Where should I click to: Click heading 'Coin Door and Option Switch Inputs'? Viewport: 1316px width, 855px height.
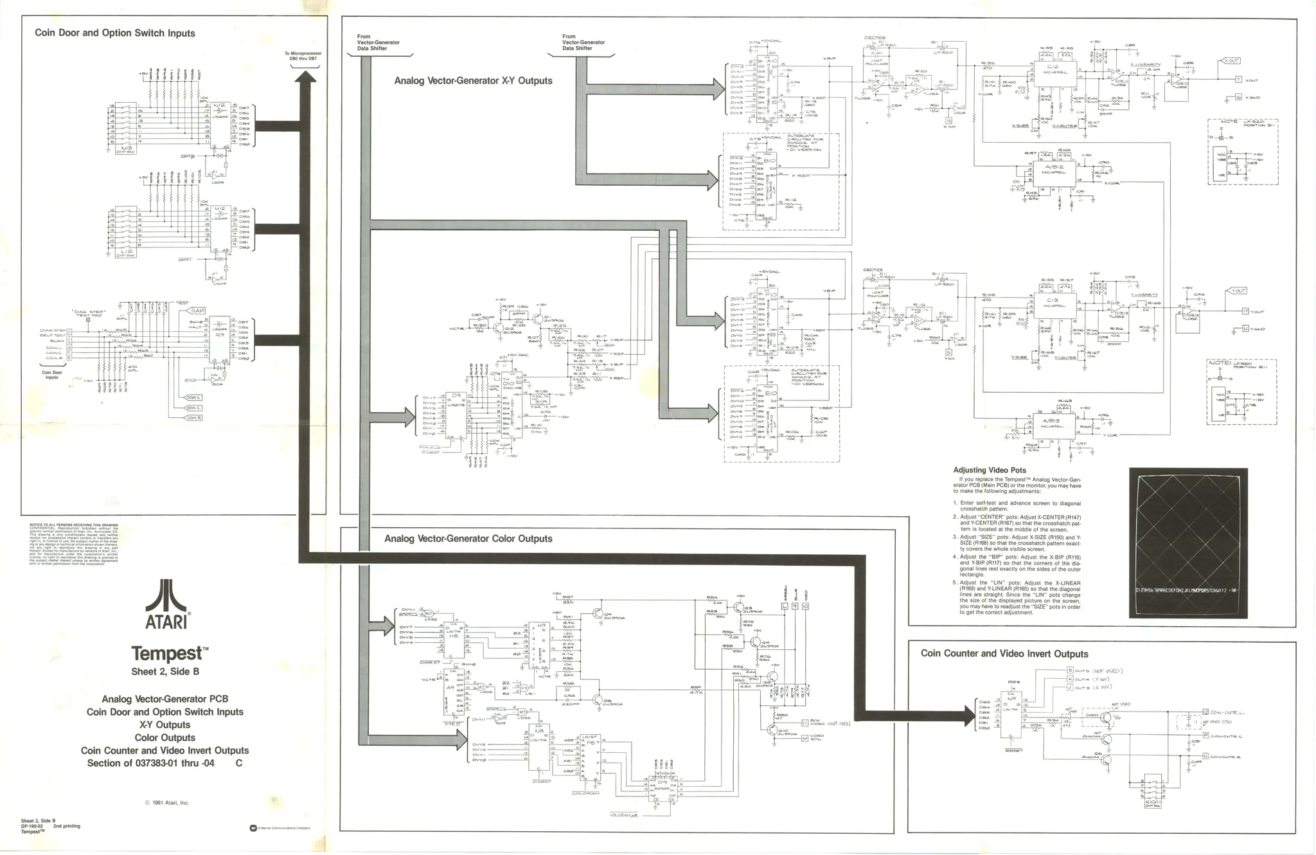115,33
